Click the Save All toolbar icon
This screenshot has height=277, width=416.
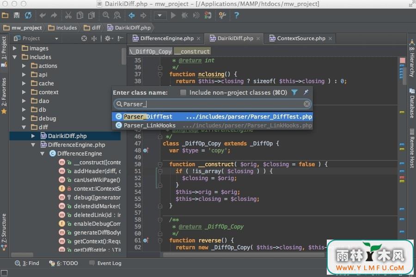17,15
